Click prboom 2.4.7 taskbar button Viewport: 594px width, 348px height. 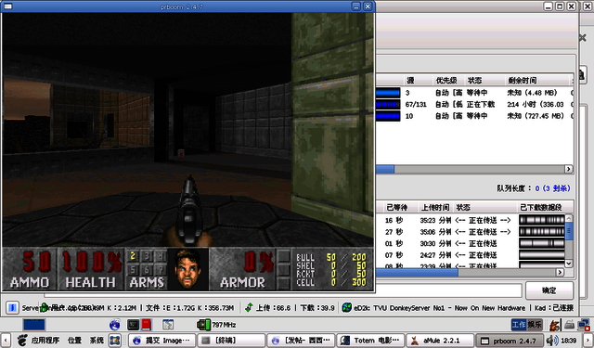510,341
